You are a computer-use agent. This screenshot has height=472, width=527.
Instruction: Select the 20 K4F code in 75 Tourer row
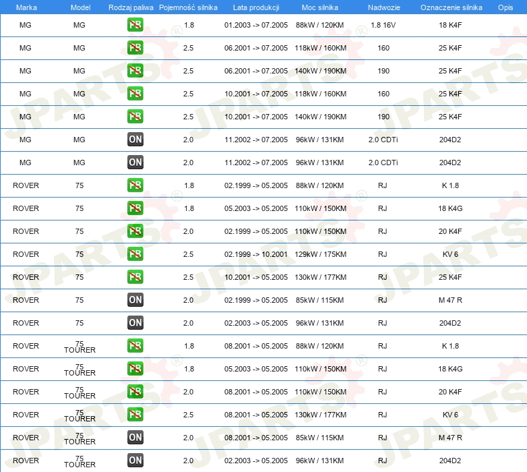[450, 392]
